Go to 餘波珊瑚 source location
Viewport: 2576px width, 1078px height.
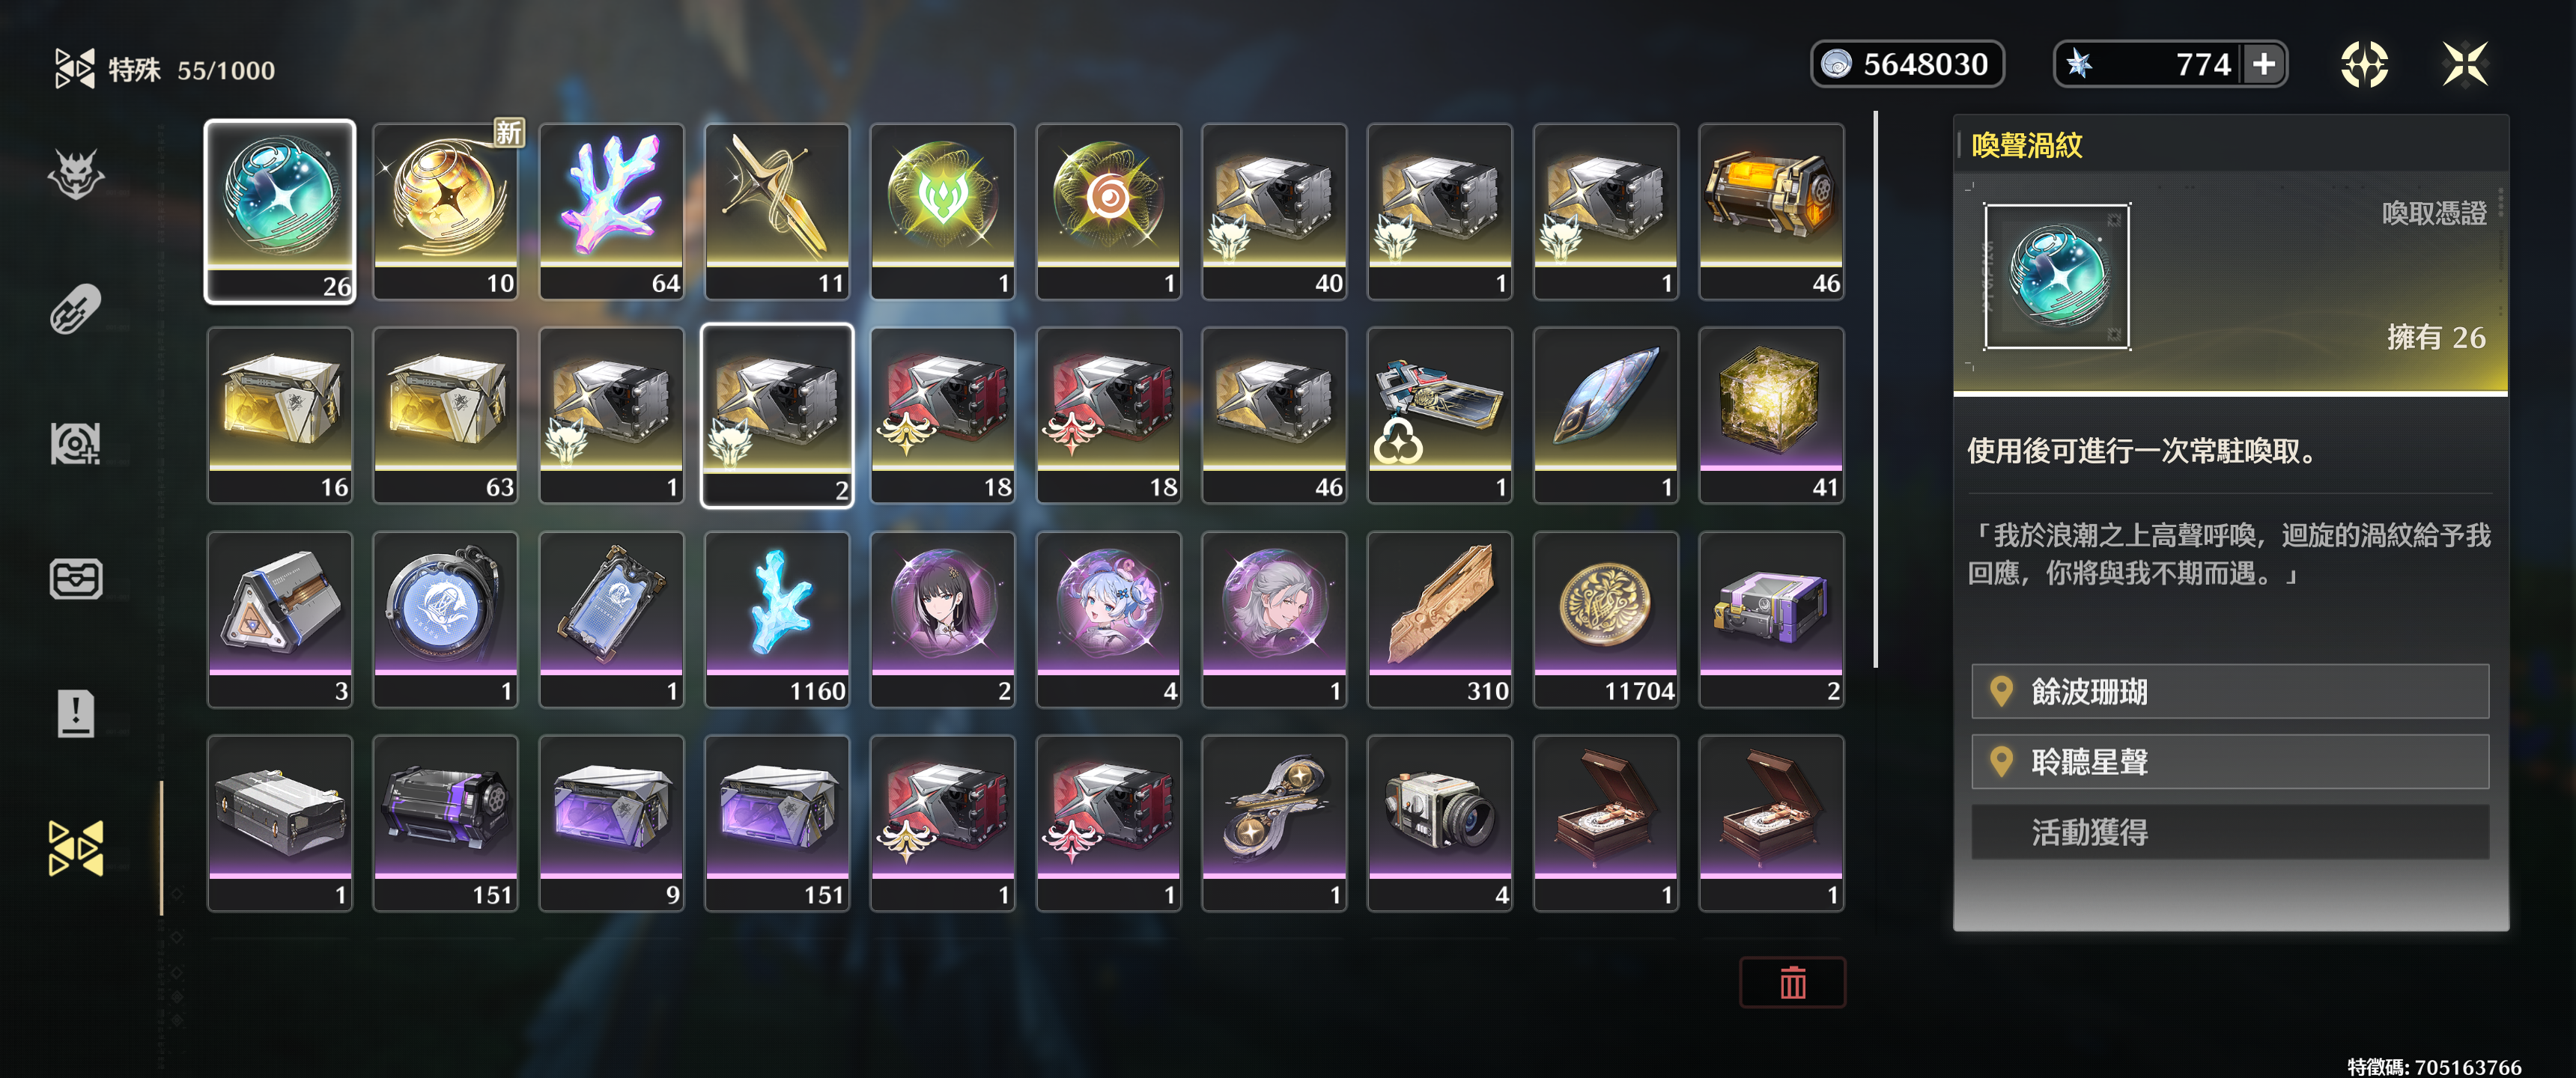[2230, 691]
